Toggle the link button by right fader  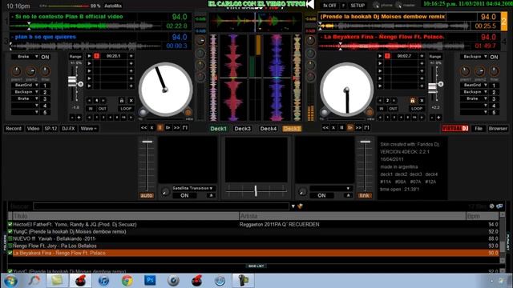tap(365, 195)
